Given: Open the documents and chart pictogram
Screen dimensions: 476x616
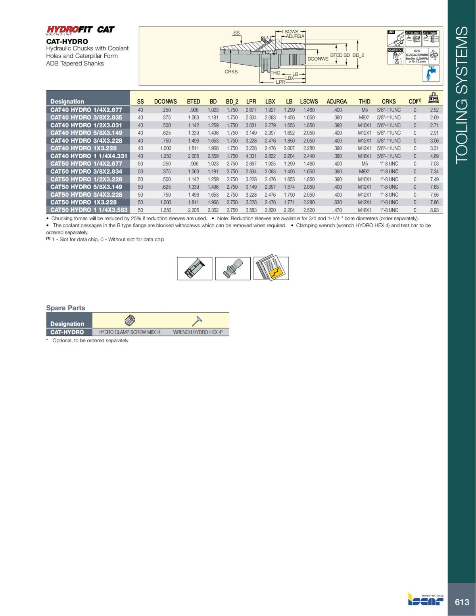Looking at the screenshot, I should pos(271,268).
